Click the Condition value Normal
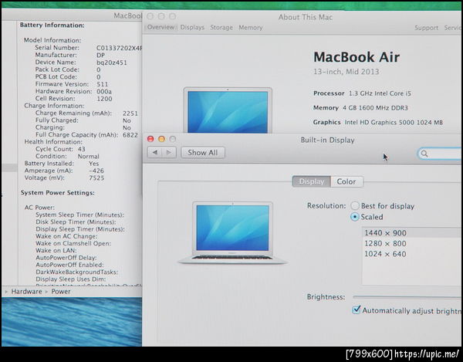 (x=88, y=157)
